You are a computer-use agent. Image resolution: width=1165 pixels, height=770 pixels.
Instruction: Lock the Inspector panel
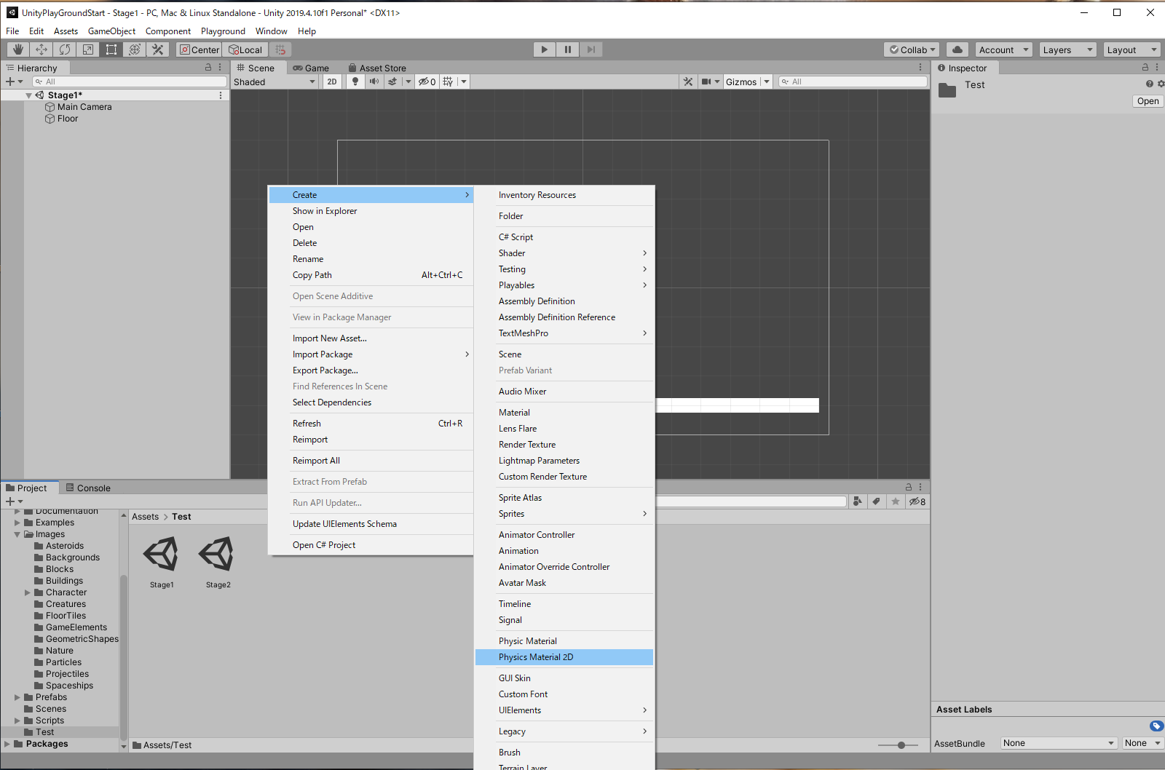coord(1145,67)
